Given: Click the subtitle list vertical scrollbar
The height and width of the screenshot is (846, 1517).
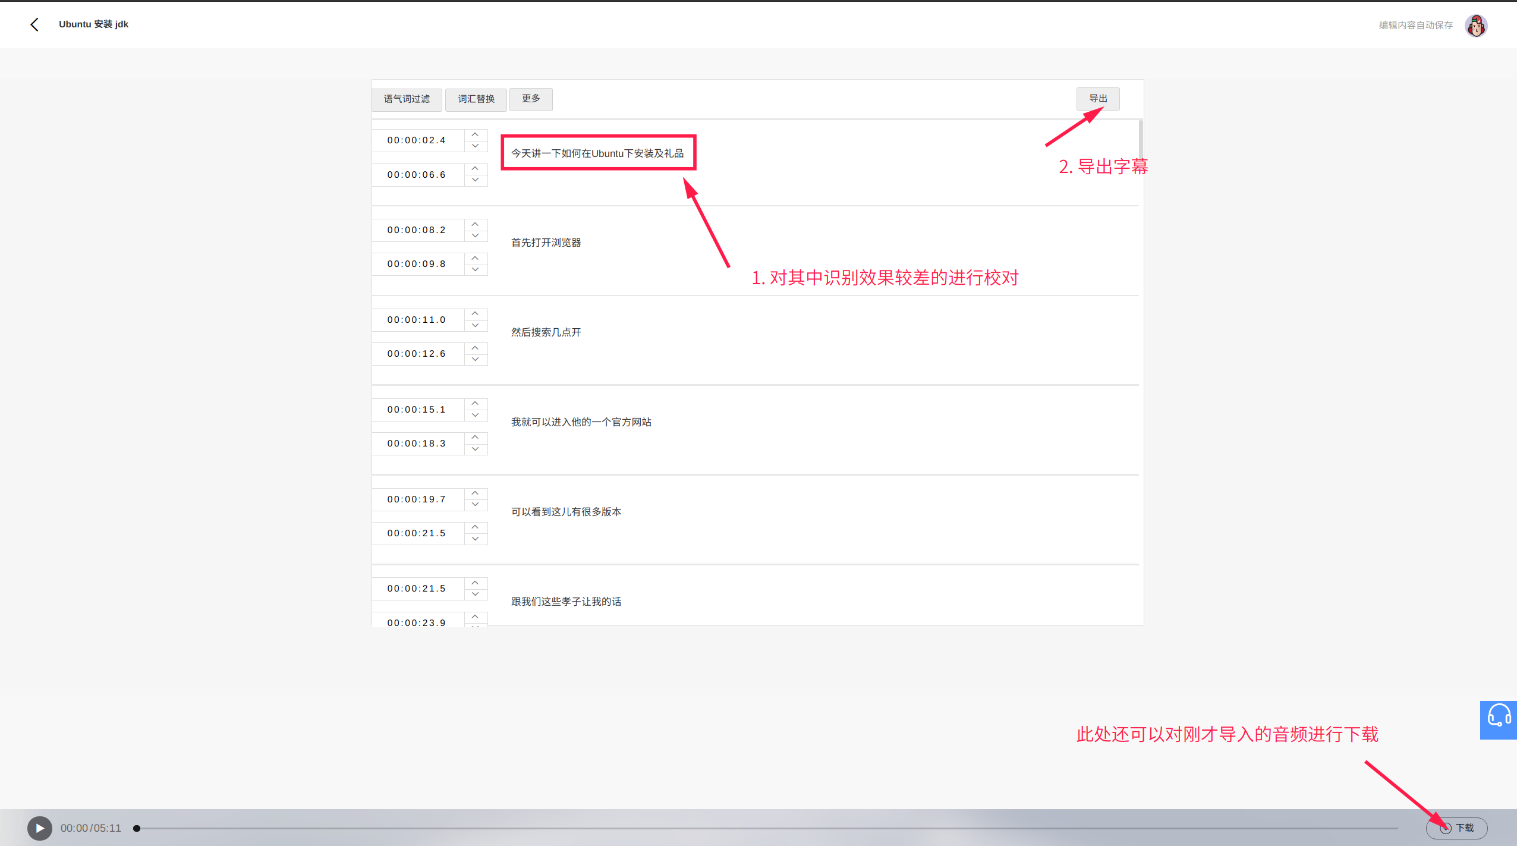Looking at the screenshot, I should click(x=1140, y=140).
